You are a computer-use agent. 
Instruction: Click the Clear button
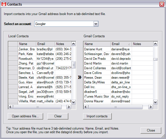(58, 116)
